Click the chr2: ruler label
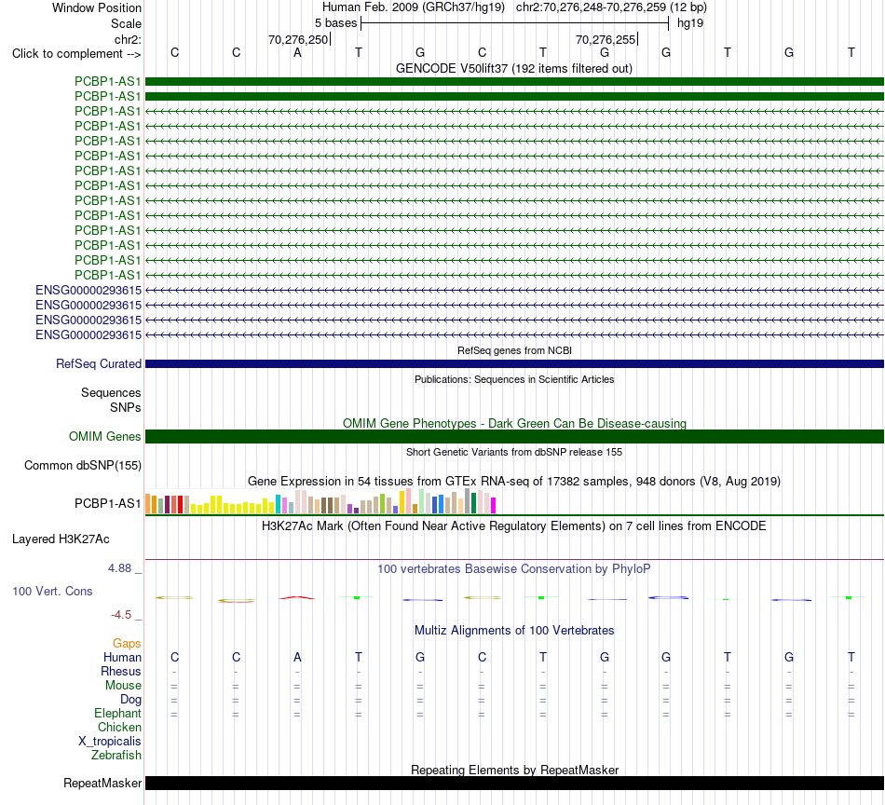 tap(128, 39)
